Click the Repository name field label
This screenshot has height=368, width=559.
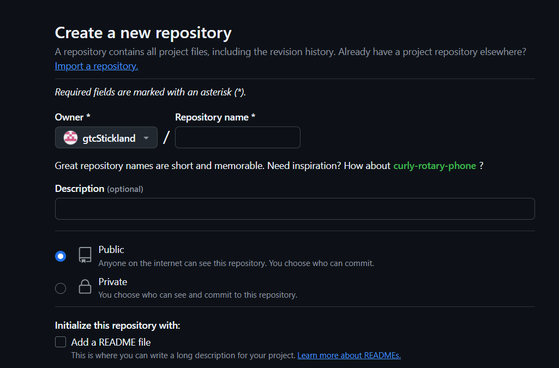click(x=215, y=117)
